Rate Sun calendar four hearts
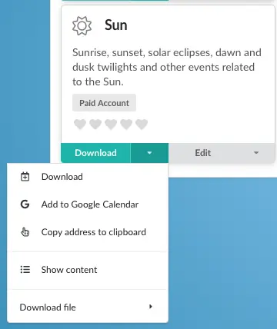 point(126,125)
